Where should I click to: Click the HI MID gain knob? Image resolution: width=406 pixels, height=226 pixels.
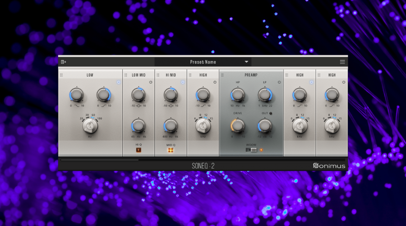click(171, 95)
